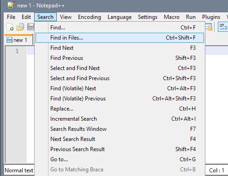Open the Run menu
This screenshot has height=176, width=228.
pos(191,17)
